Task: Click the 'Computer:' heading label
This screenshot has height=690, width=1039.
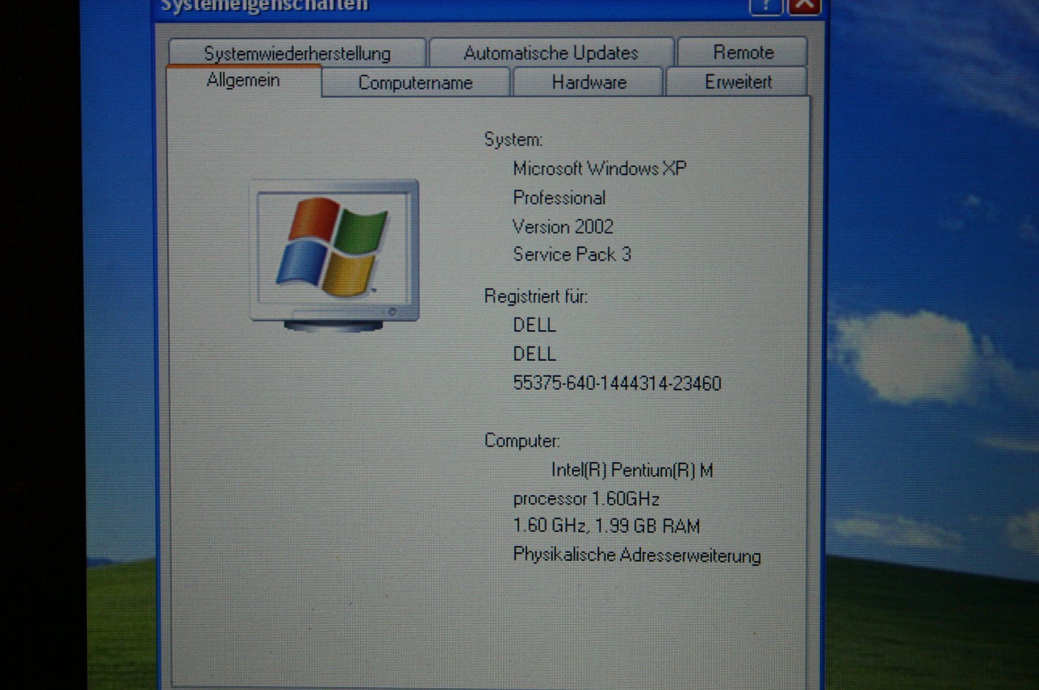Action: (x=522, y=441)
